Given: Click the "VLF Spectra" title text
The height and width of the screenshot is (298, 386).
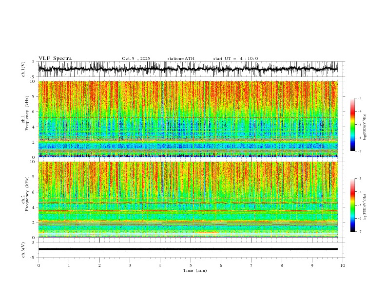Looking at the screenshot, I should 55,58.
